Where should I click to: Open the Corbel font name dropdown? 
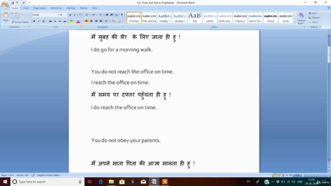coord(57,15)
